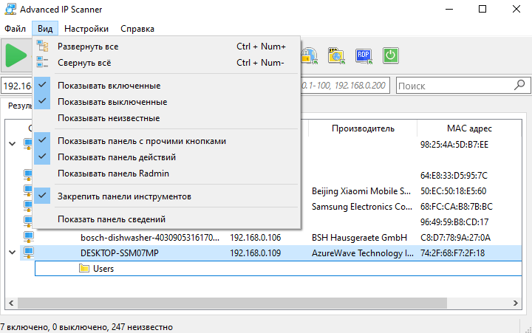Screen dimensions: 532x333
Task: Start scan with green play button
Action: [16, 55]
